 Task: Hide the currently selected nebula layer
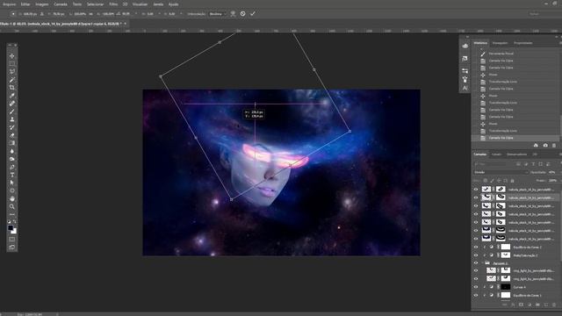[476, 197]
